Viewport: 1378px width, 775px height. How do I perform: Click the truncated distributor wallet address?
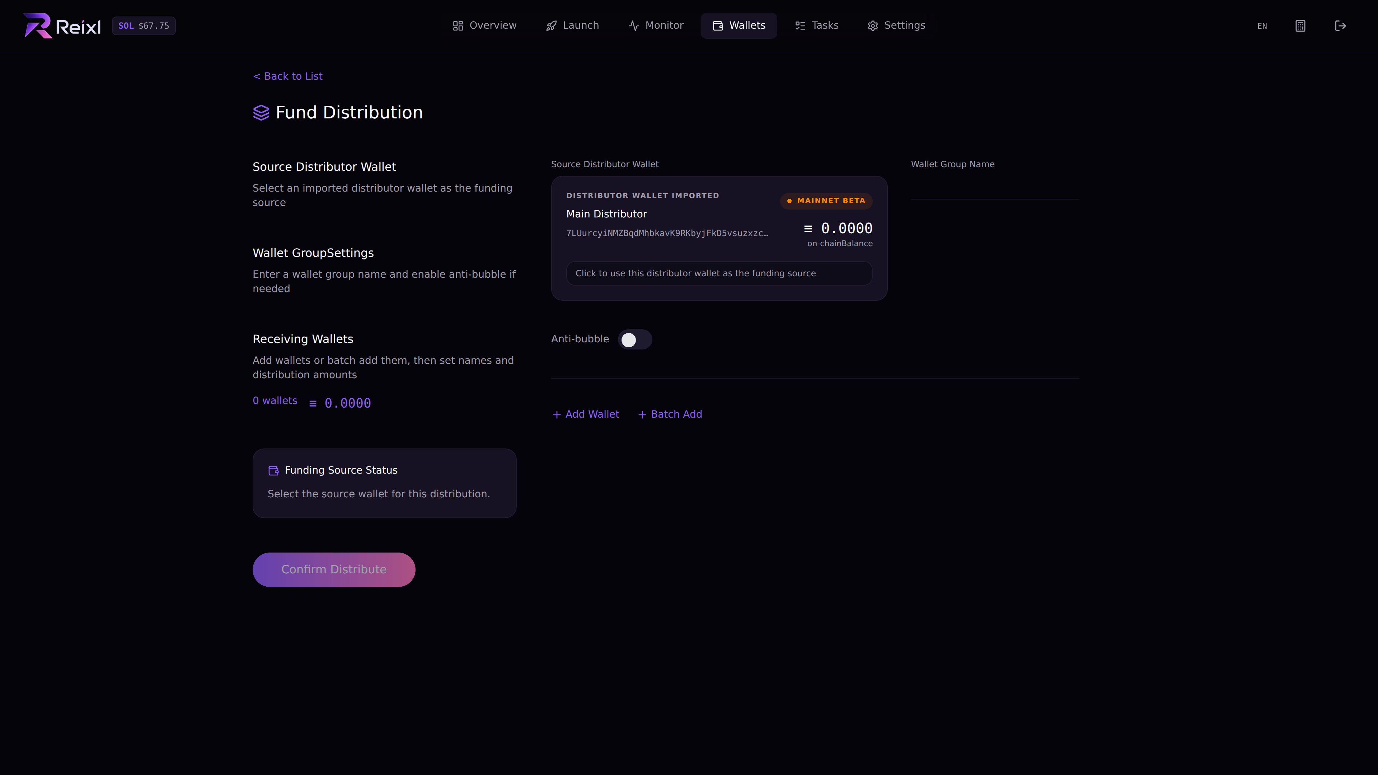pos(667,233)
